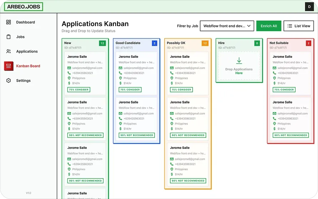318x199 pixels.
Task: Open the Applications people icon in sidebar
Action: (x=9, y=51)
